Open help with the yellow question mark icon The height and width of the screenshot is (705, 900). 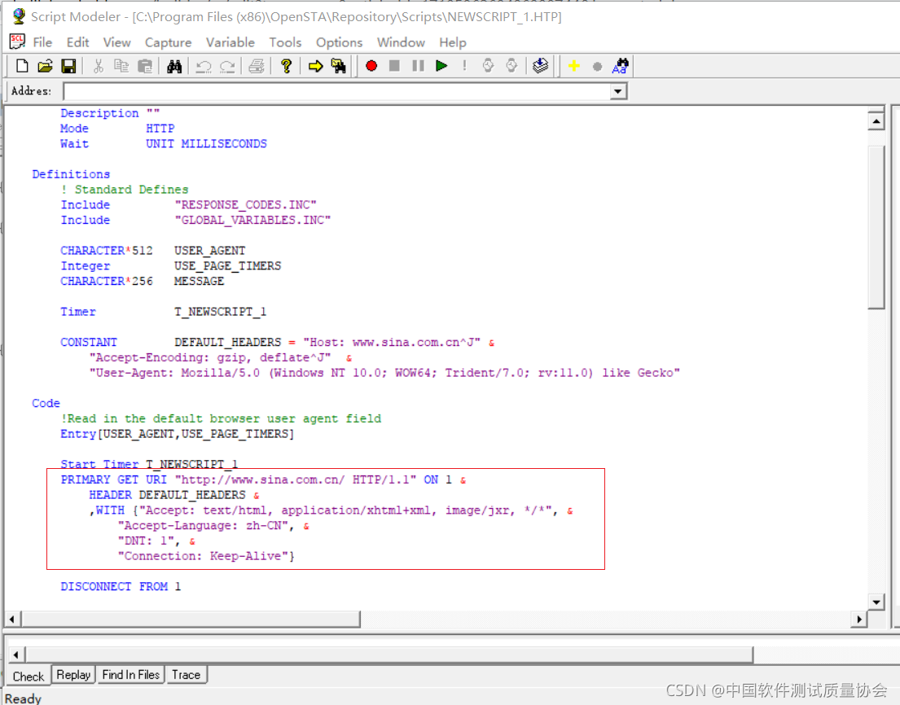click(286, 66)
